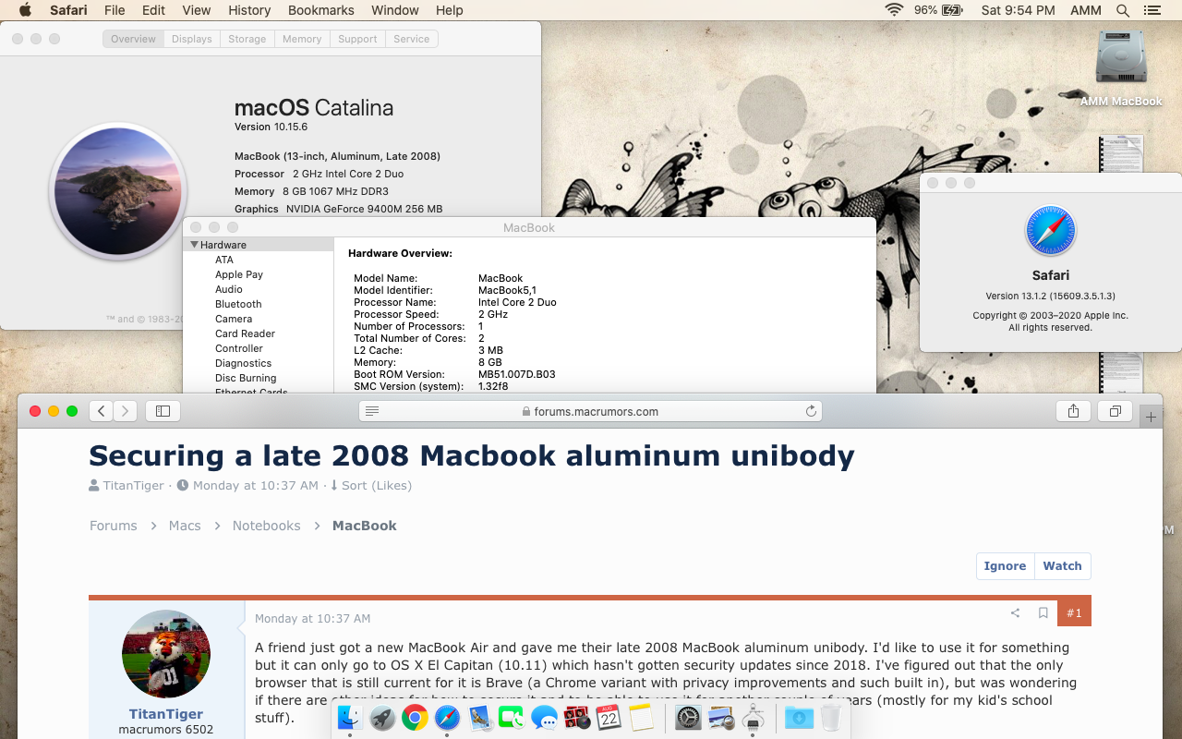Switch to Service tab in About This Mac
Viewport: 1182px width, 739px height.
pyautogui.click(x=411, y=39)
